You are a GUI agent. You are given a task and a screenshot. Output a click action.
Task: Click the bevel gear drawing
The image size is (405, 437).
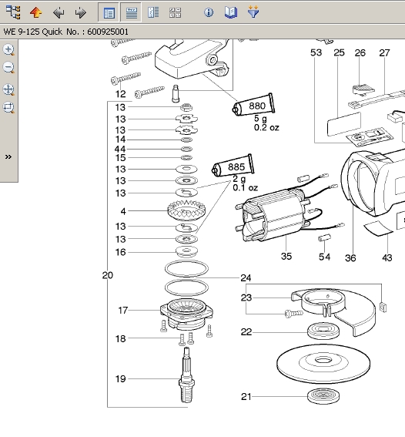click(x=186, y=210)
